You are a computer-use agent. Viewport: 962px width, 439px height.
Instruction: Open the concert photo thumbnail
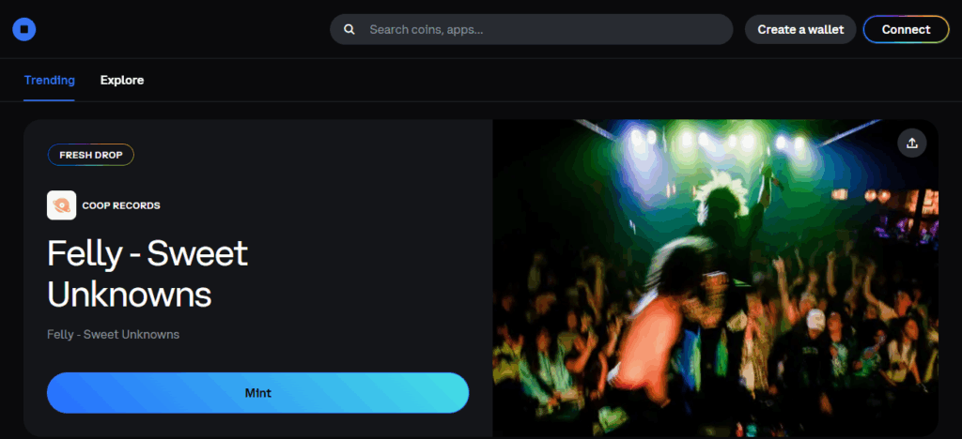tap(714, 281)
